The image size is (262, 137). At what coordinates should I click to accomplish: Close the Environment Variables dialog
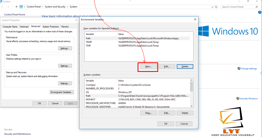[x=195, y=19]
